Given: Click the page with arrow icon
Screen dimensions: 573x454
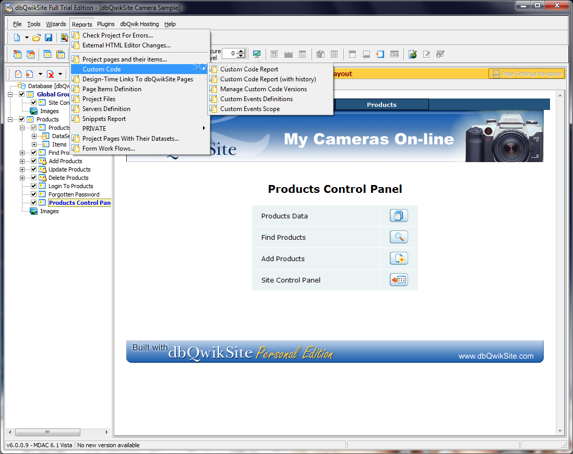Looking at the screenshot, I should click(x=29, y=74).
